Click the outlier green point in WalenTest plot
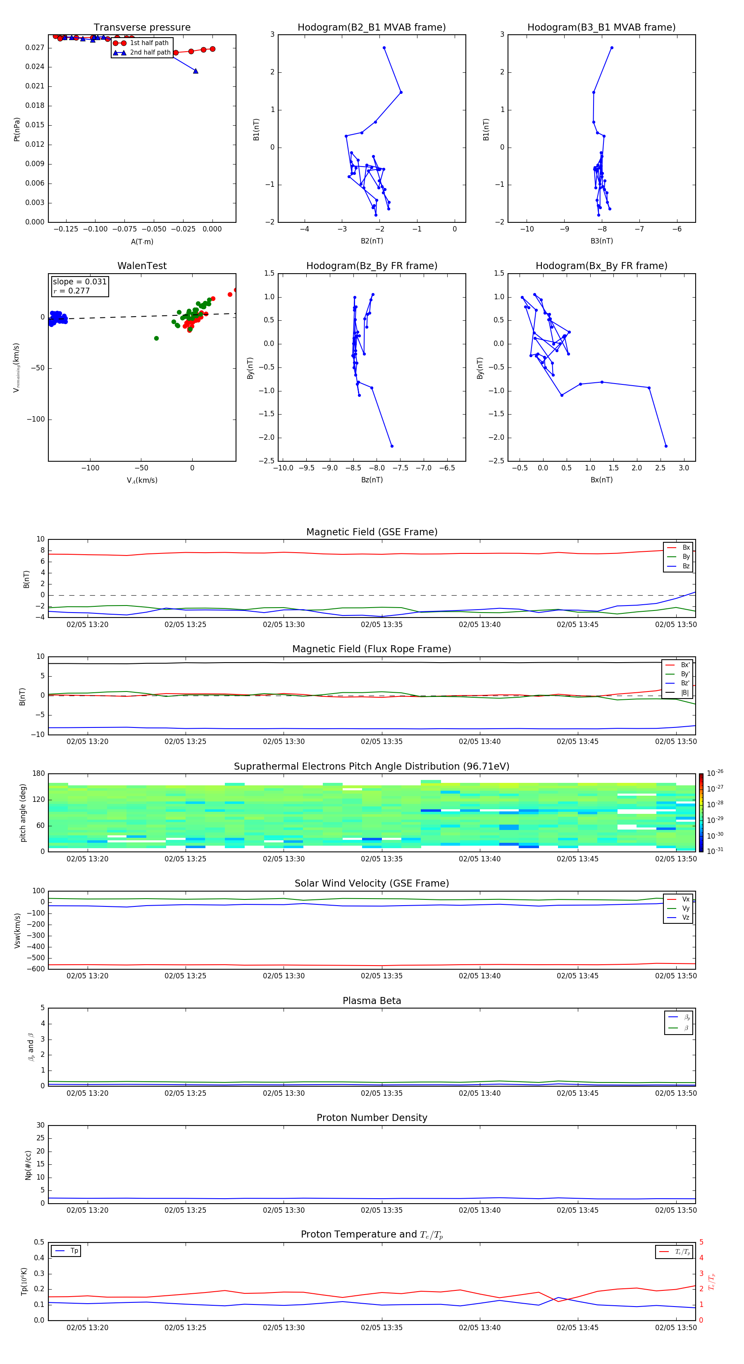Viewport: 744px width, 1364px height. click(x=156, y=339)
